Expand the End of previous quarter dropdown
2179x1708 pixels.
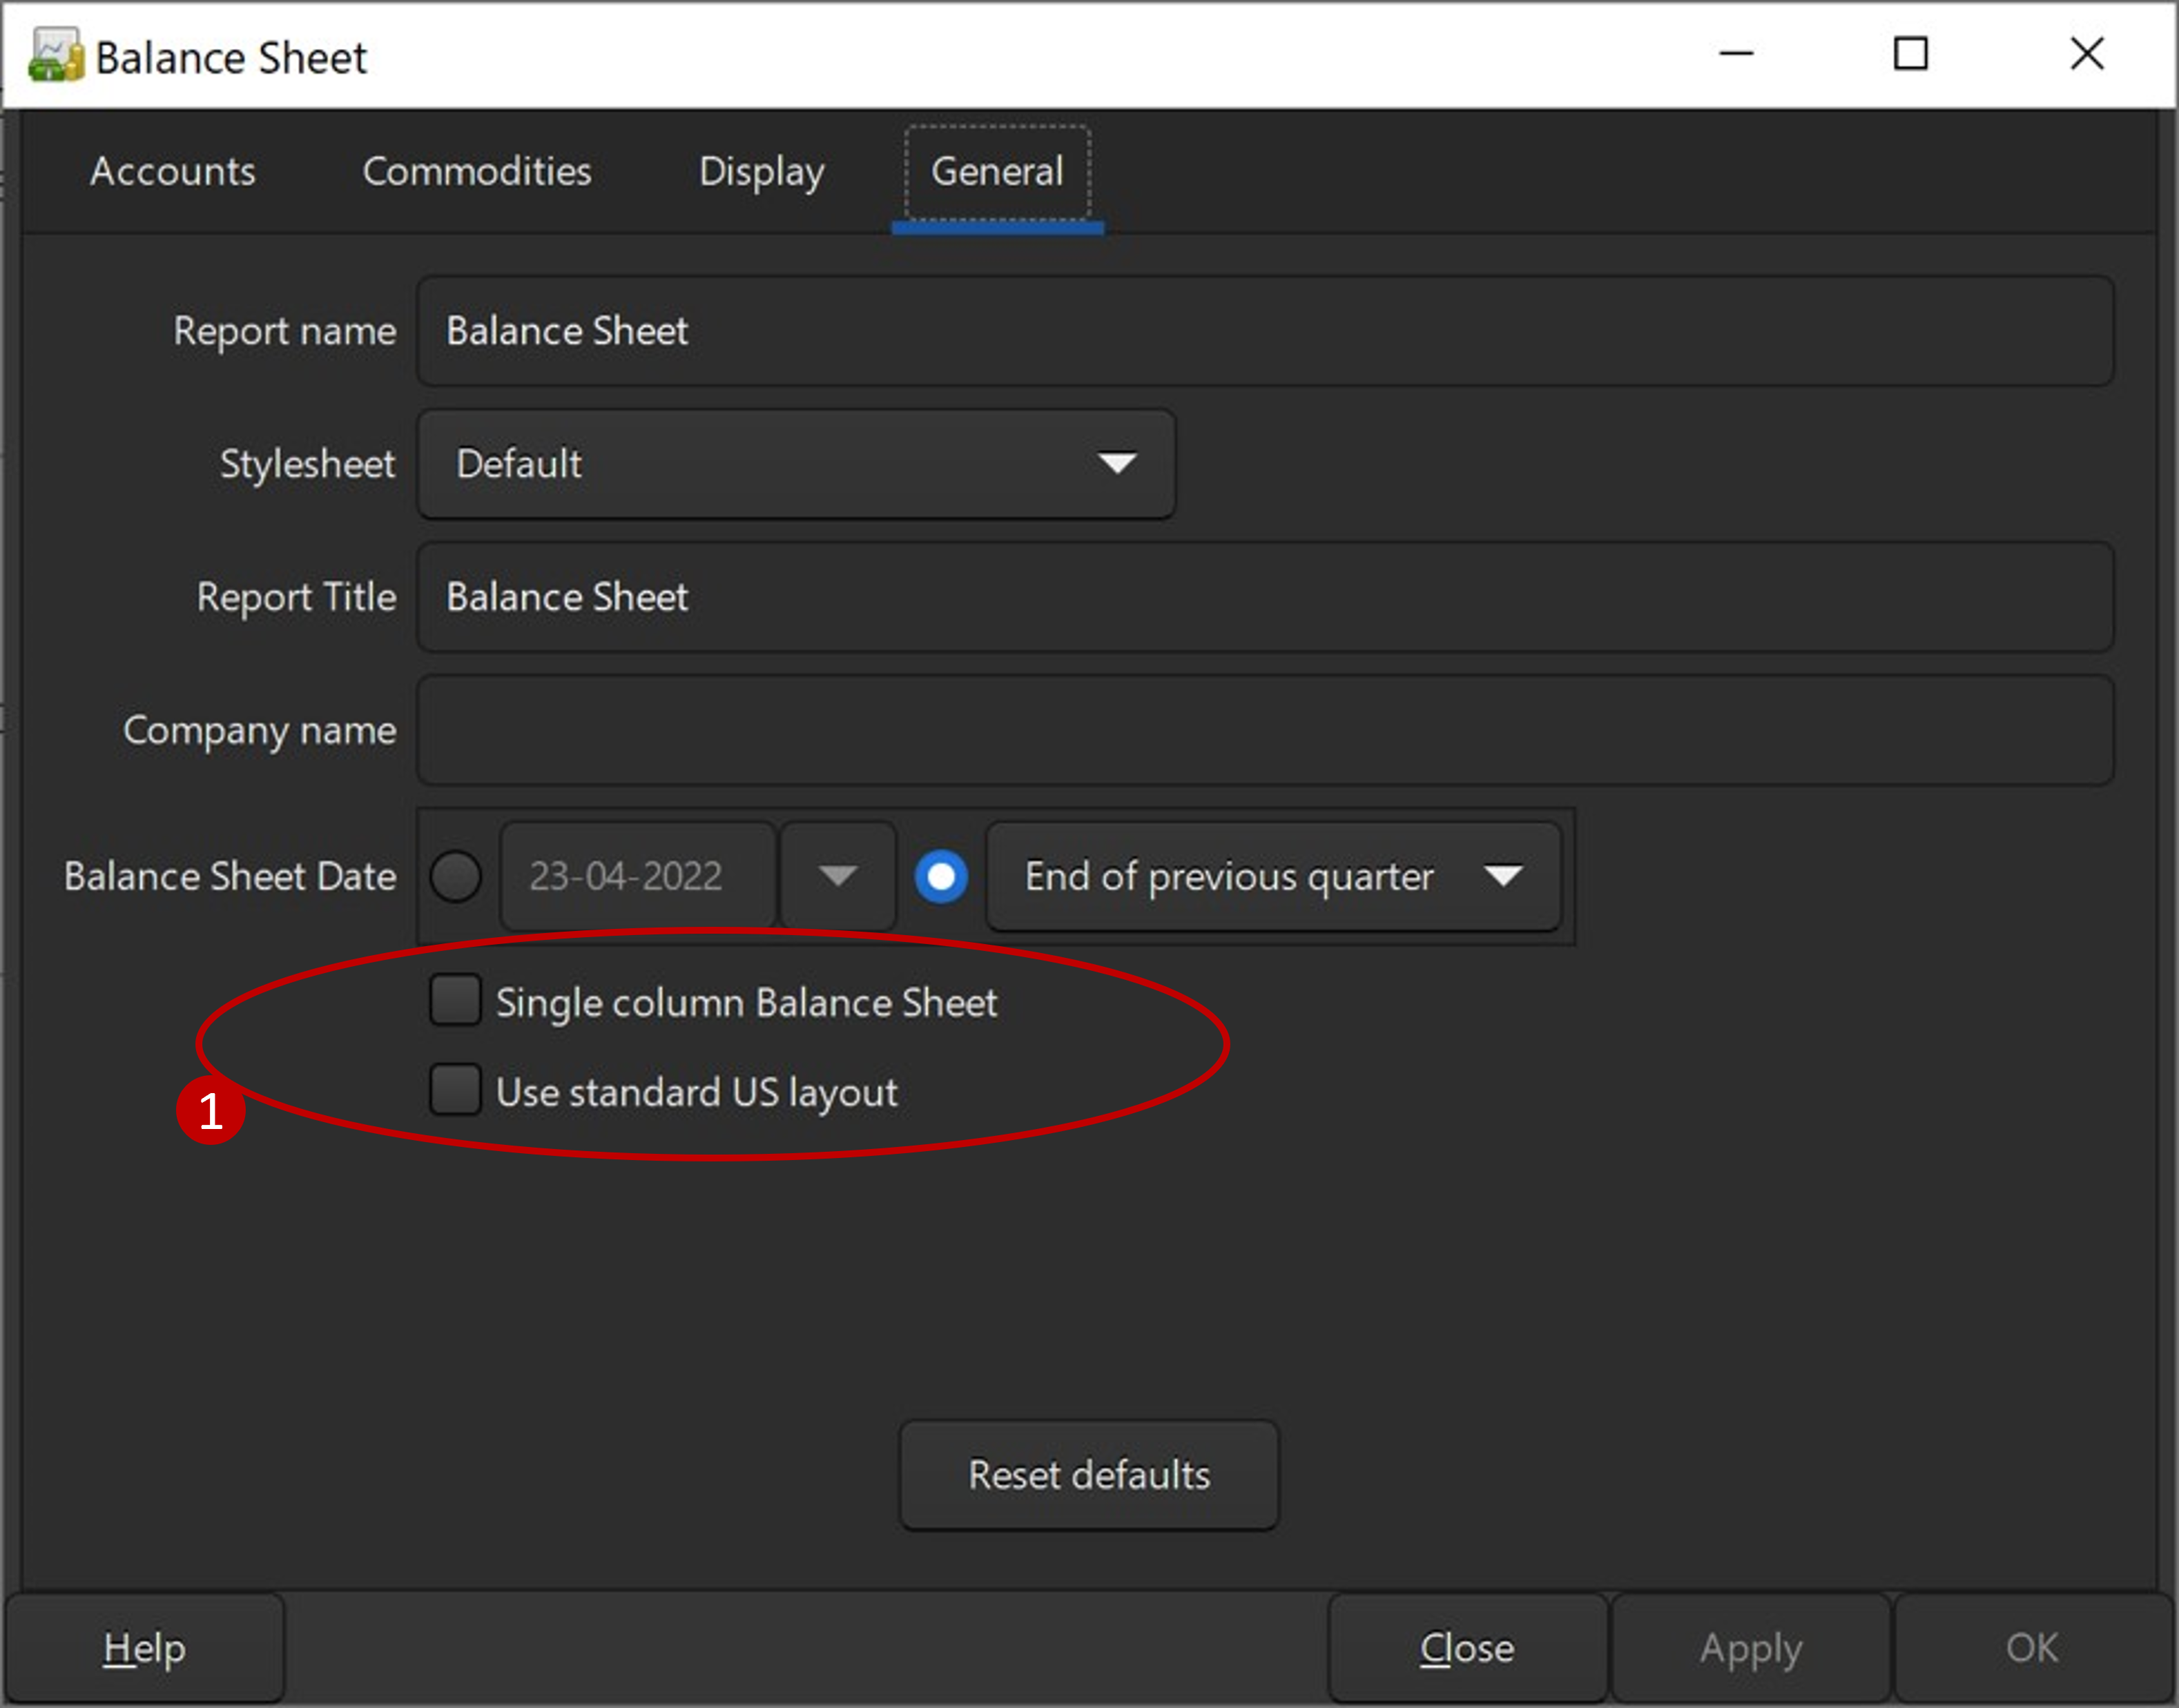(x=1272, y=877)
